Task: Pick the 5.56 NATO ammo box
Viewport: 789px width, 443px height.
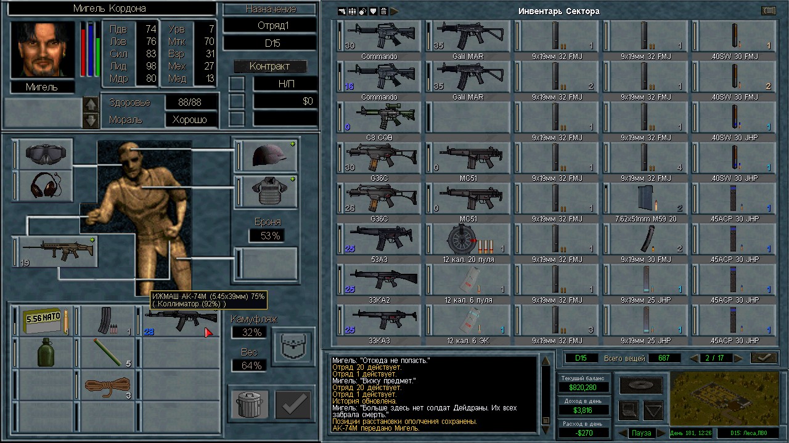Action: click(44, 321)
